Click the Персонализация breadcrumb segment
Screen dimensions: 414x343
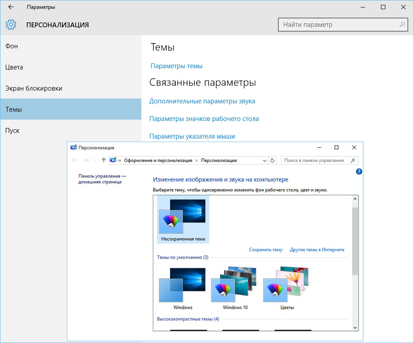219,161
